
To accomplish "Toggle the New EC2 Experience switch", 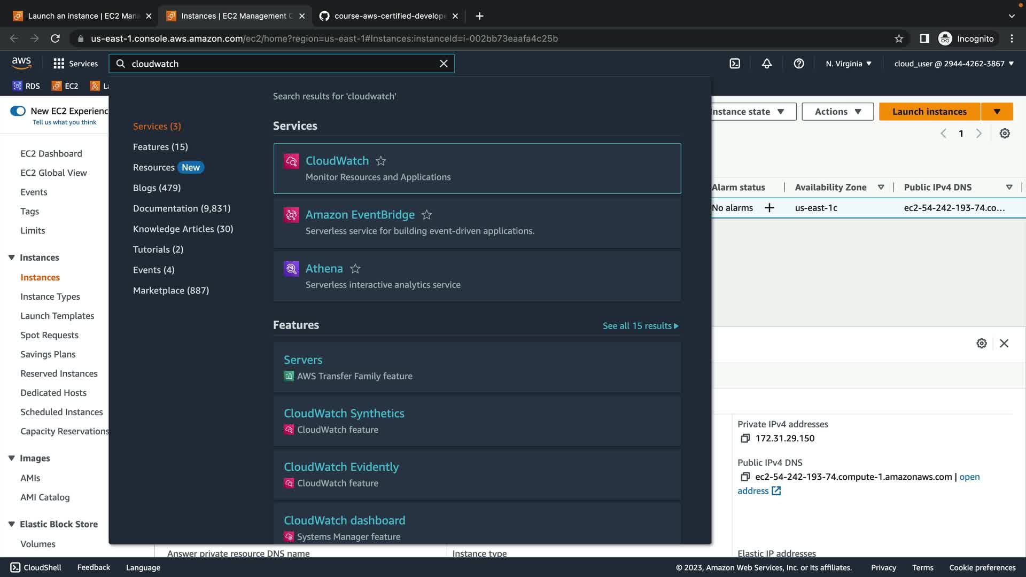I will pos(18,111).
